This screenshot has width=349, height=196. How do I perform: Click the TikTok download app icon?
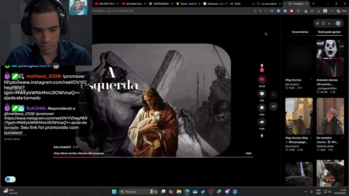click(329, 23)
